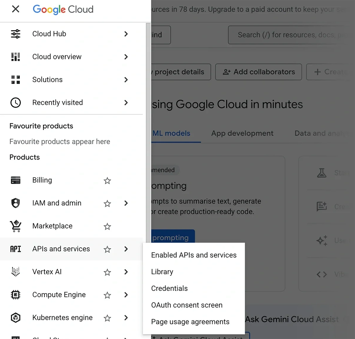Screen dimensions: 355x339
Task: Switch to the App development tab
Action: 242,133
